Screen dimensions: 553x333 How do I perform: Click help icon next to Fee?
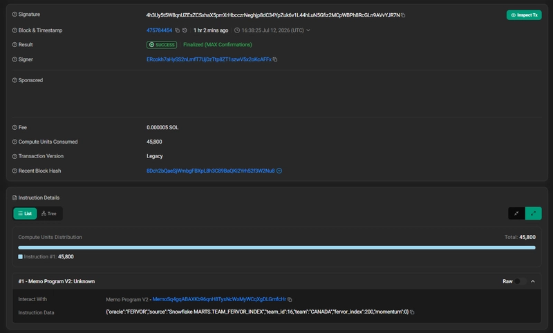[x=15, y=128]
